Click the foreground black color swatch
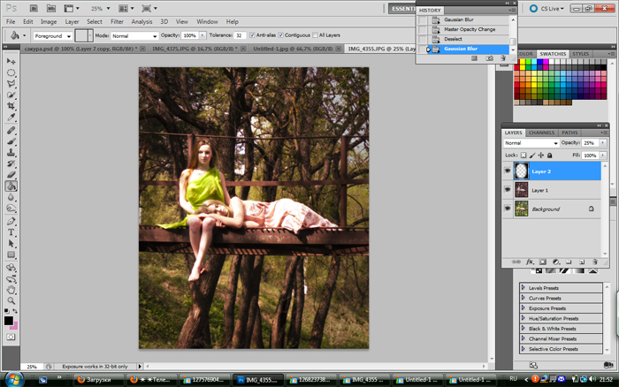The height and width of the screenshot is (387, 619). coord(8,321)
